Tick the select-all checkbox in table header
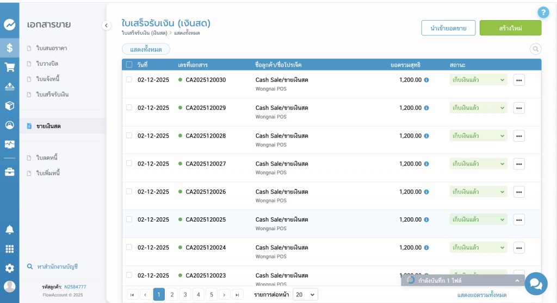 tap(129, 65)
